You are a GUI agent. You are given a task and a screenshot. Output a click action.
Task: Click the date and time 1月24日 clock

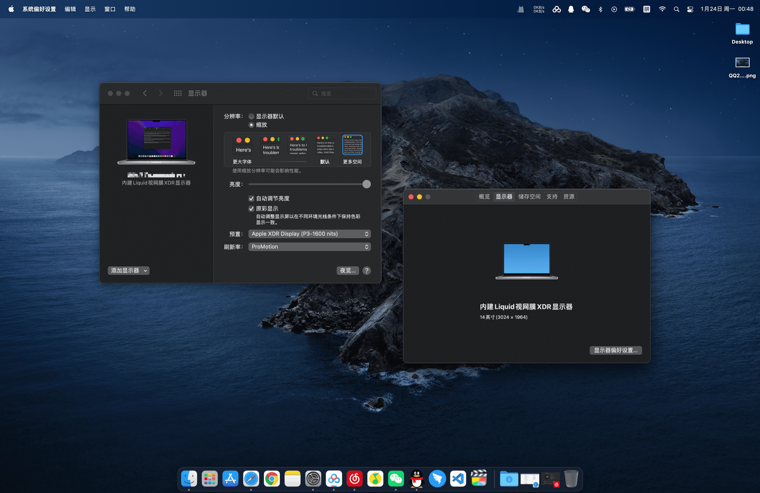pos(727,9)
